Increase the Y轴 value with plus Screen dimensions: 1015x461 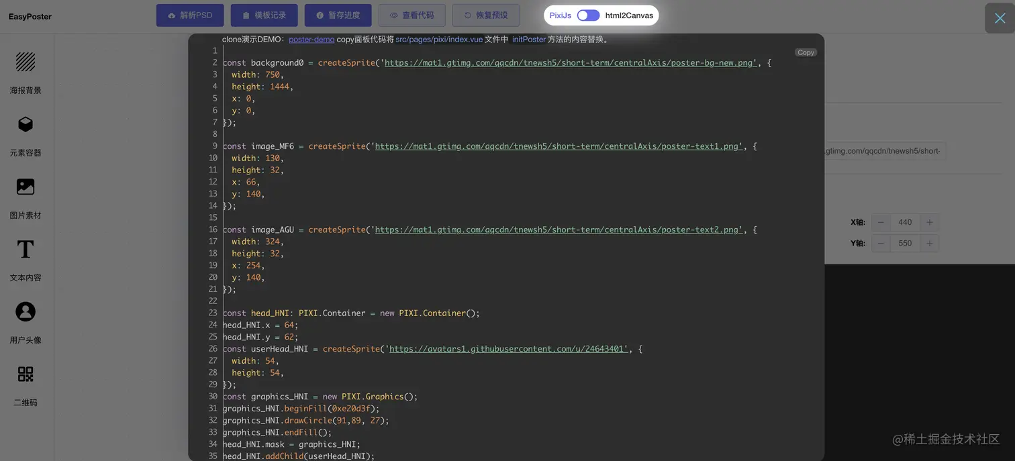click(930, 244)
